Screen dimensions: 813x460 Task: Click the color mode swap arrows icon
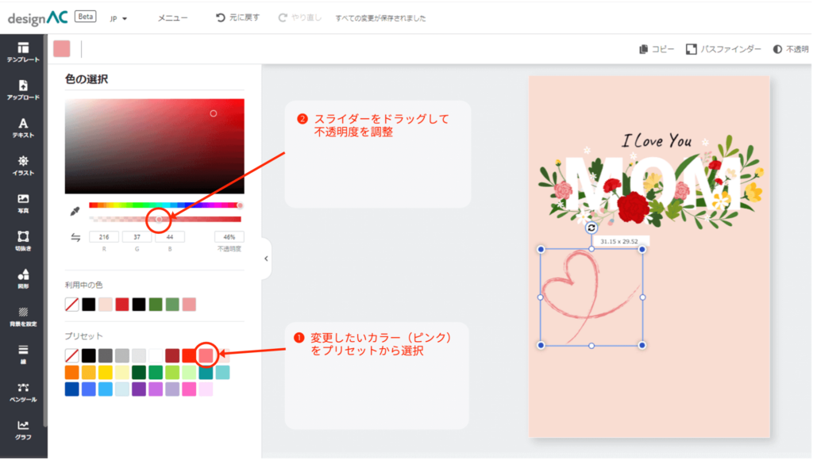pyautogui.click(x=75, y=237)
